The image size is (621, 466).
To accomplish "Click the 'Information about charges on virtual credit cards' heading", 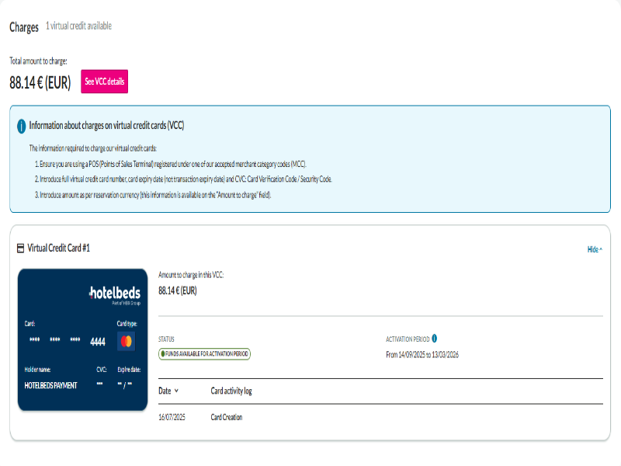I will (106, 126).
